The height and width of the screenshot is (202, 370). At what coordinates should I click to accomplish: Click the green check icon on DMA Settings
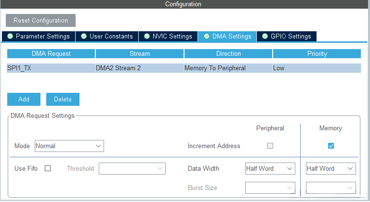click(x=207, y=37)
